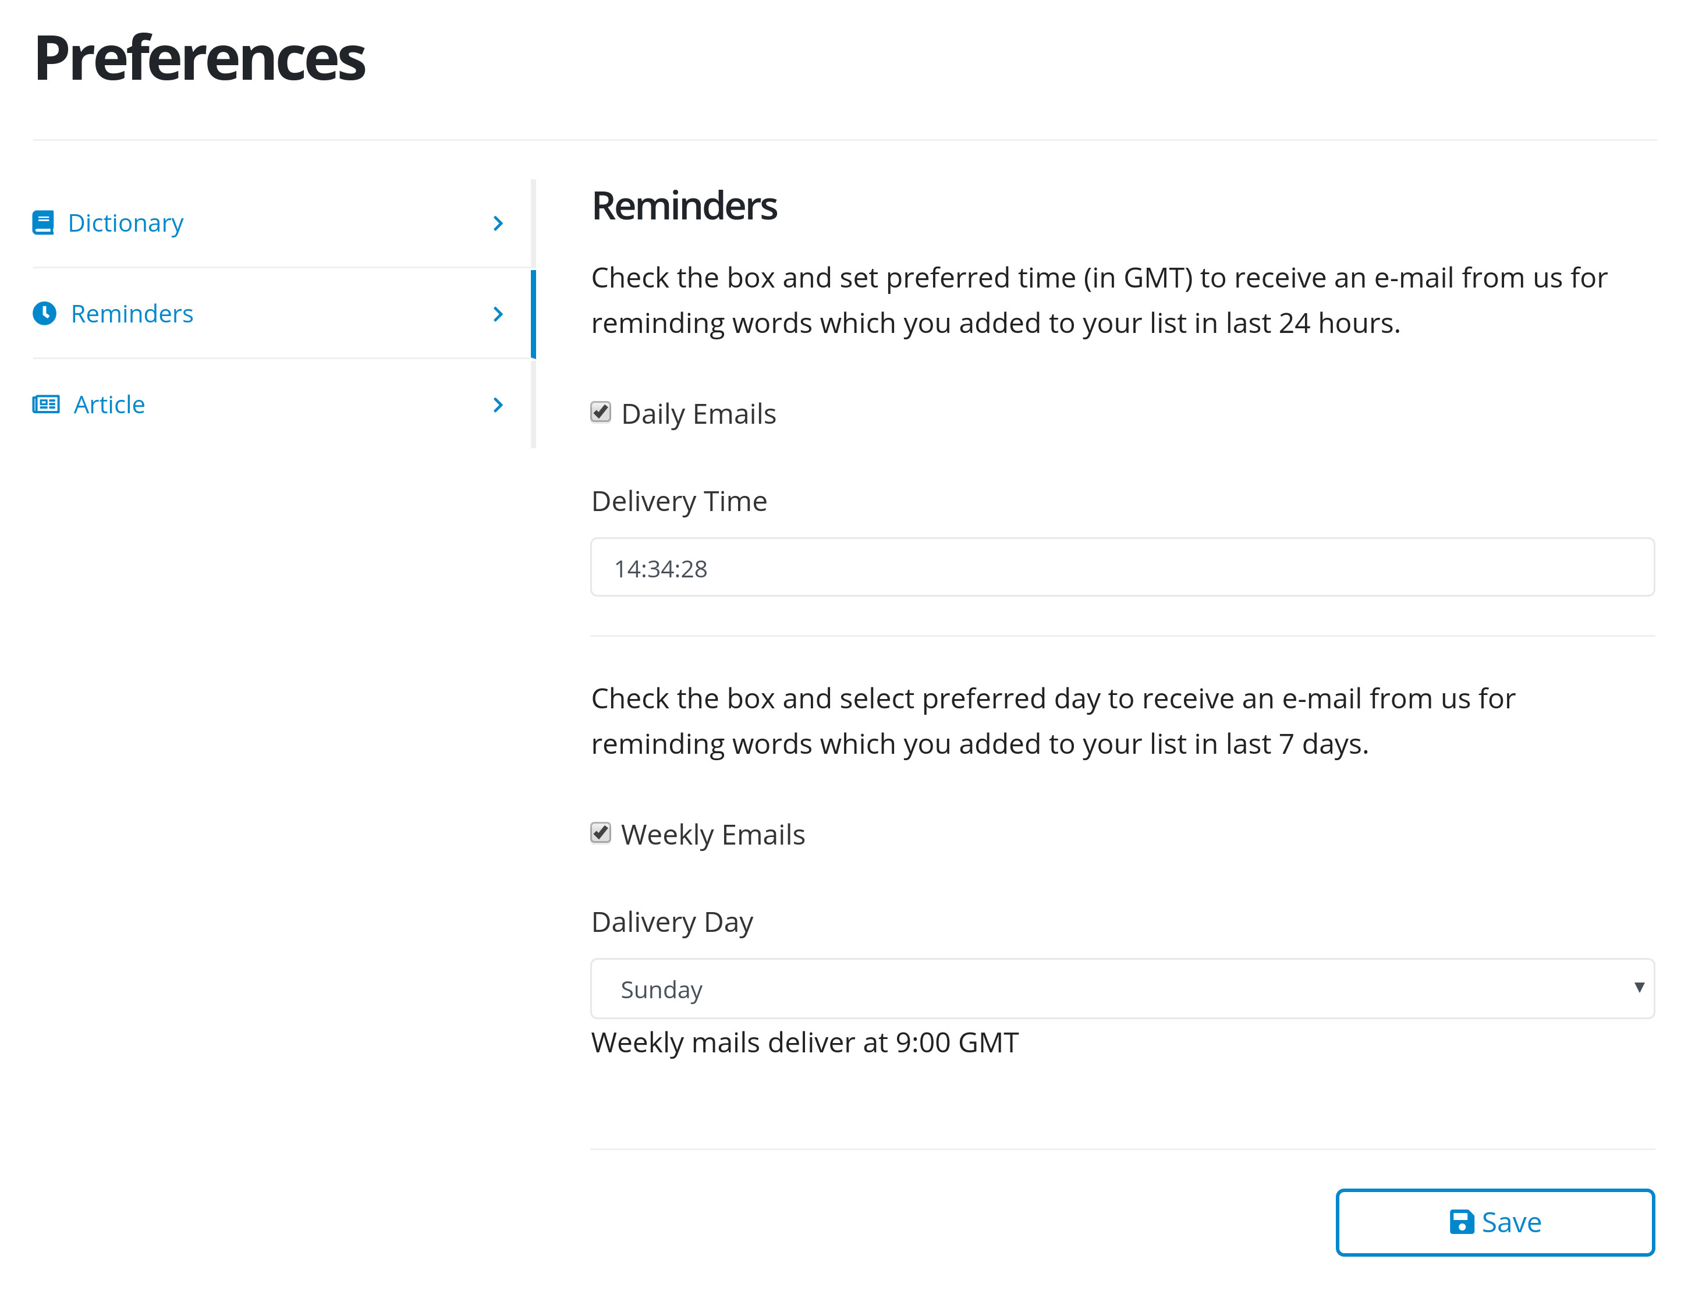This screenshot has height=1298, width=1688.
Task: Open the Reminders sidebar link
Action: pyautogui.click(x=268, y=314)
